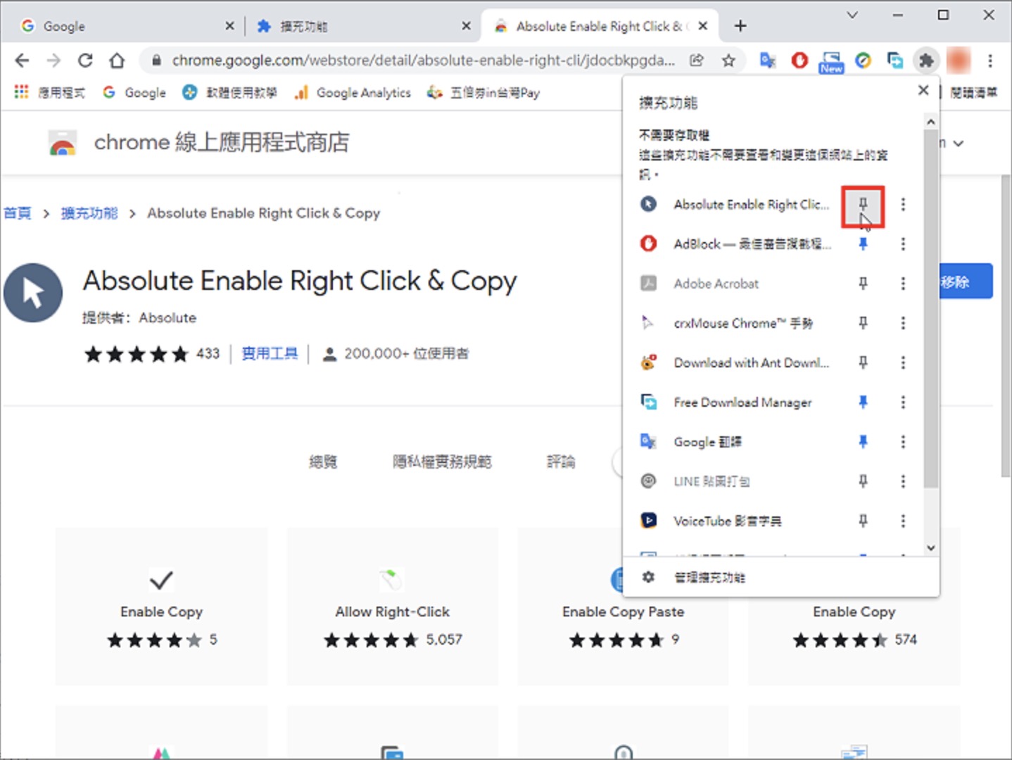1012x760 pixels.
Task: Pin crxMouse Chrome extension
Action: [x=863, y=323]
